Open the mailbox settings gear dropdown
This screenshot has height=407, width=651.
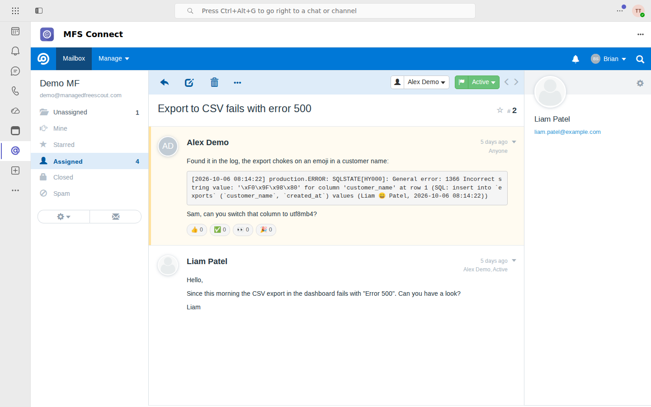pos(64,217)
